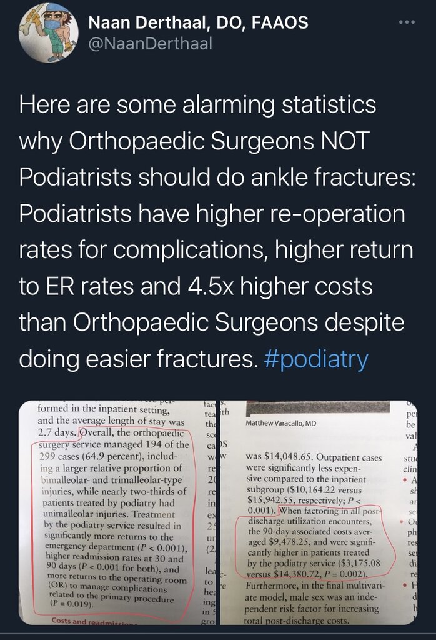Click the 'doing easier fractures.' text
This screenshot has width=436, height=640.
[139, 359]
